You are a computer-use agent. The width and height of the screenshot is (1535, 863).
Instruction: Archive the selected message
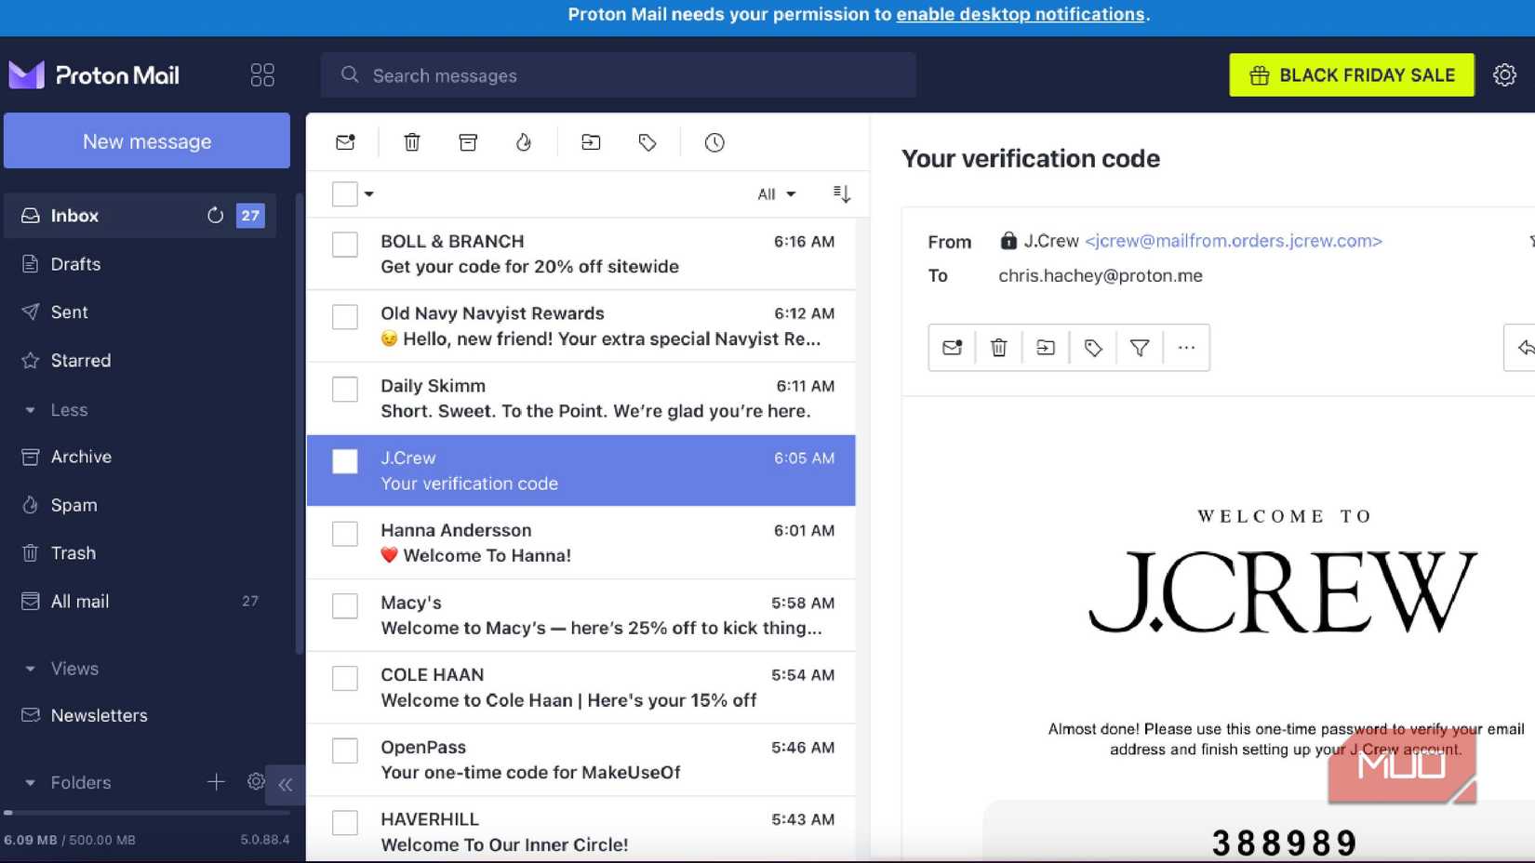pyautogui.click(x=468, y=142)
